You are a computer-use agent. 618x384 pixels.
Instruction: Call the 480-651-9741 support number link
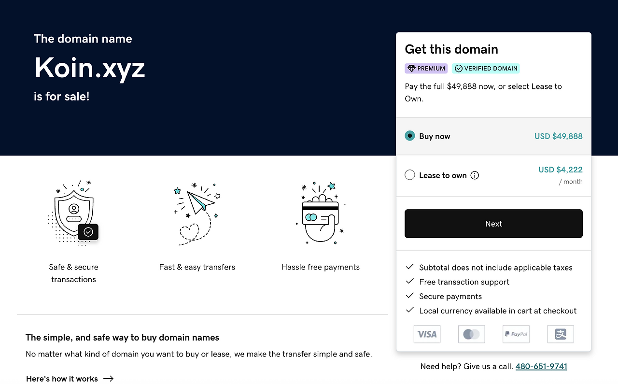[541, 366]
